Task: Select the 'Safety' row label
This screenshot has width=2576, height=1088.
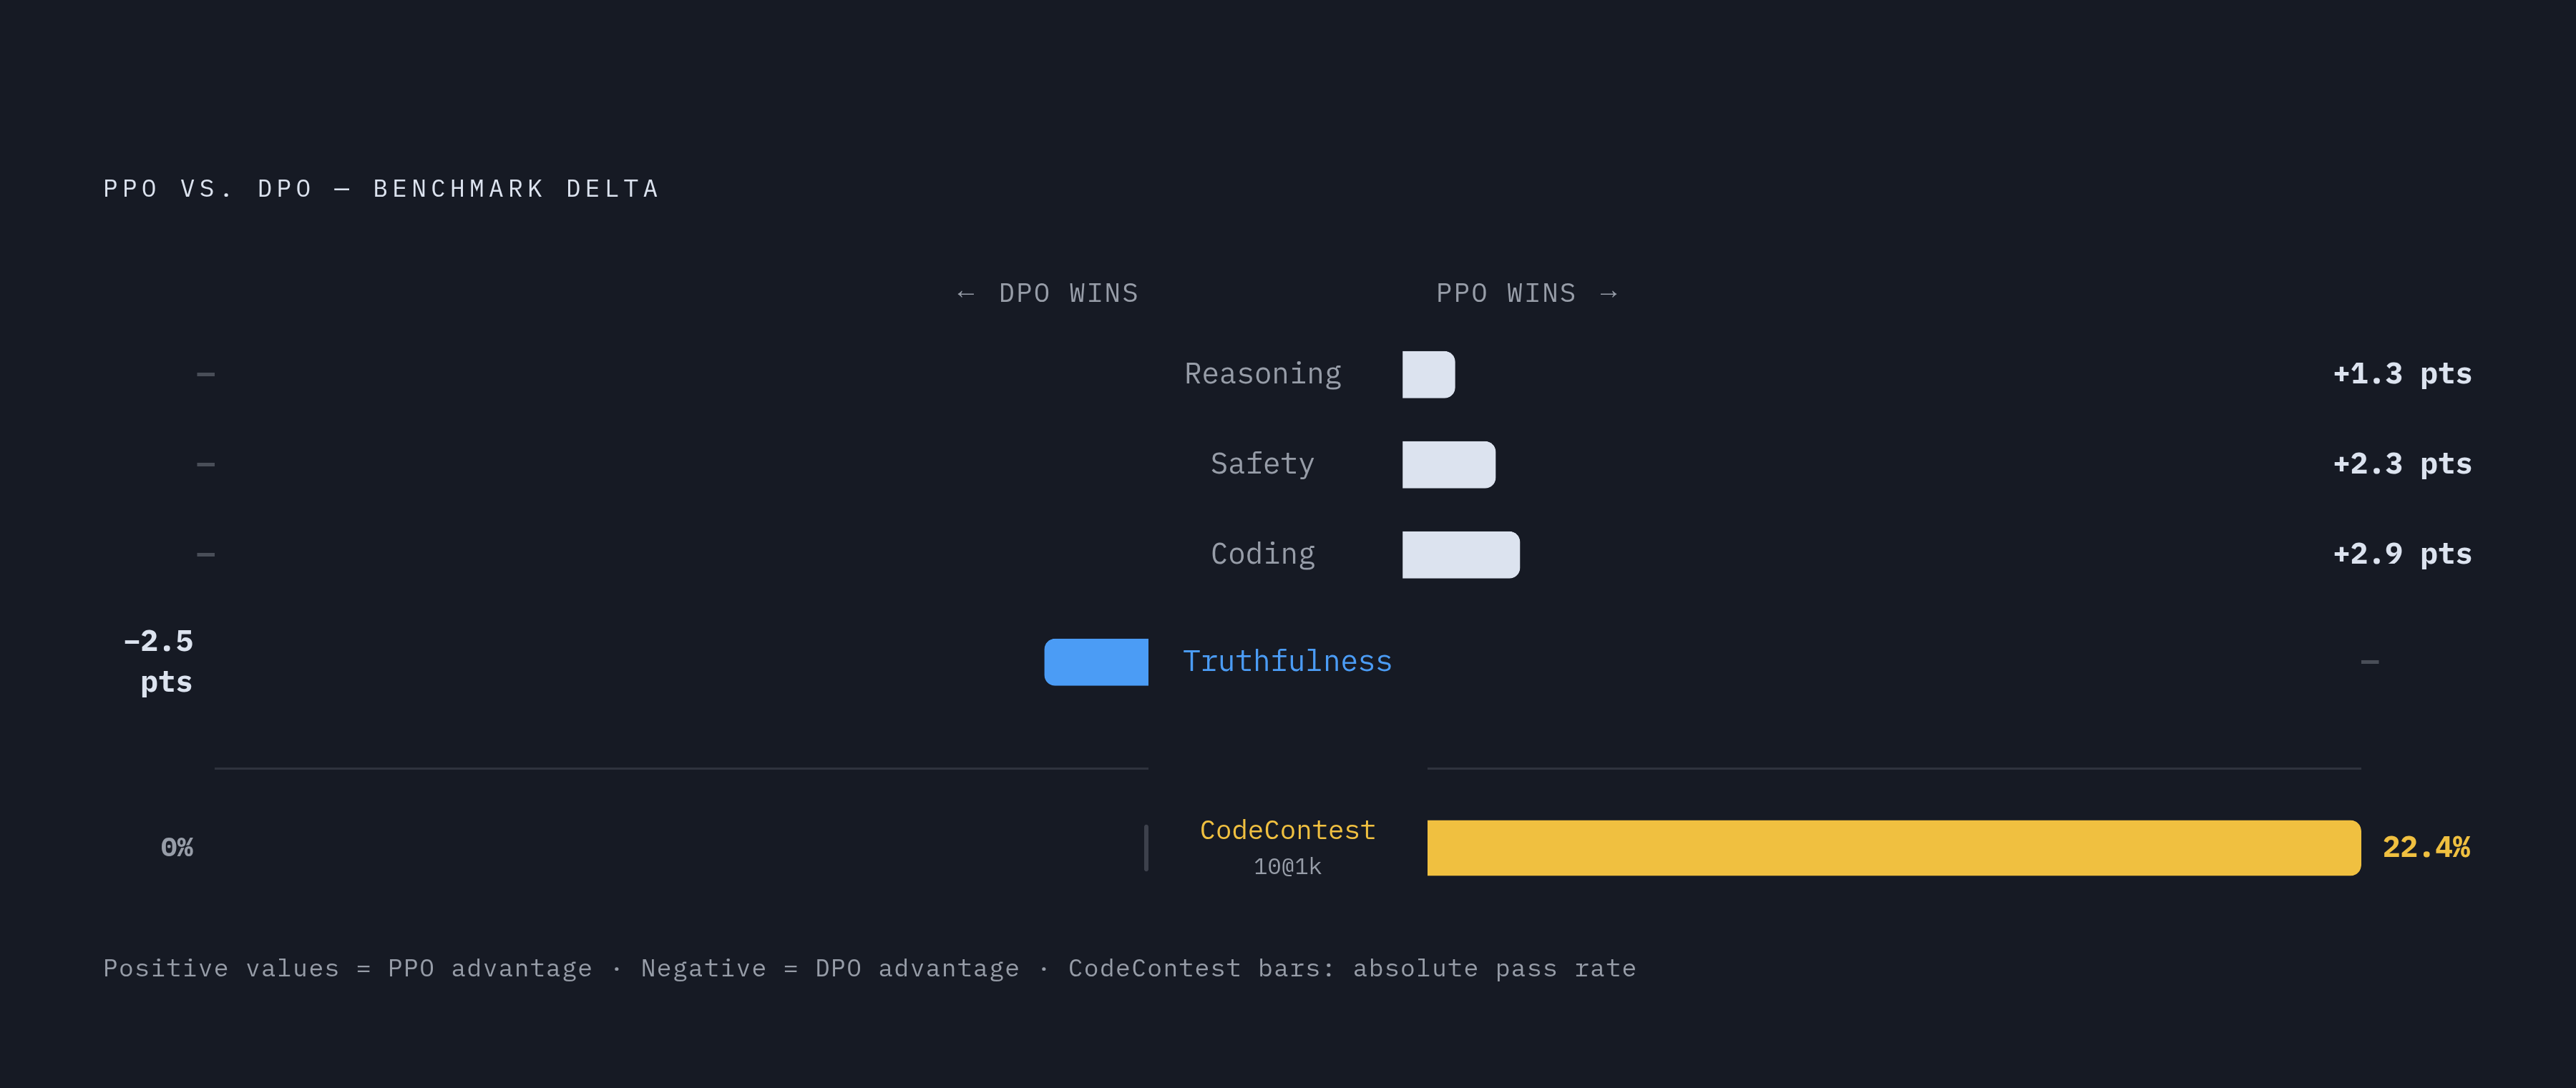Action: [1262, 464]
